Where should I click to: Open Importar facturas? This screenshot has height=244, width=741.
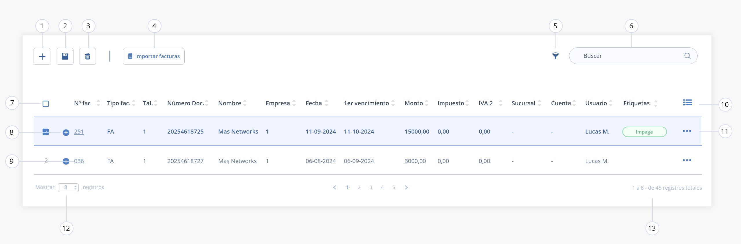point(154,56)
